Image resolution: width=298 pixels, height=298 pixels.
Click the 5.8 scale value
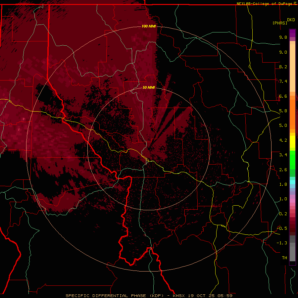pyautogui.click(x=283, y=111)
